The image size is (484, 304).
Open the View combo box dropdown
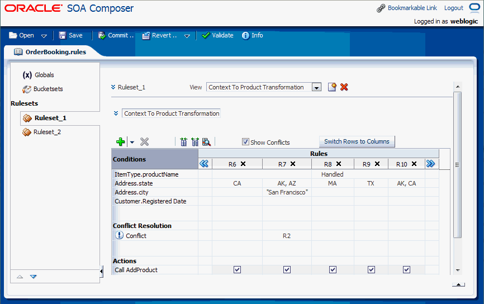[316, 88]
